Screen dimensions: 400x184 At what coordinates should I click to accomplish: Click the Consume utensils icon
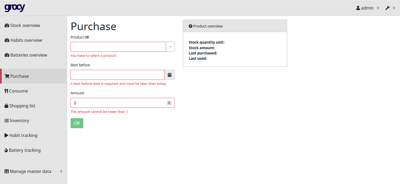(x=6, y=91)
